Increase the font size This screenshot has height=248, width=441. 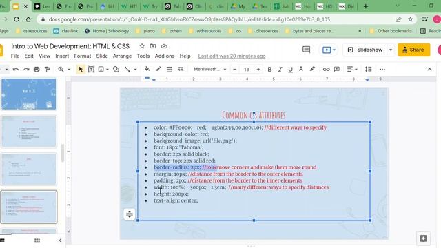coord(258,69)
